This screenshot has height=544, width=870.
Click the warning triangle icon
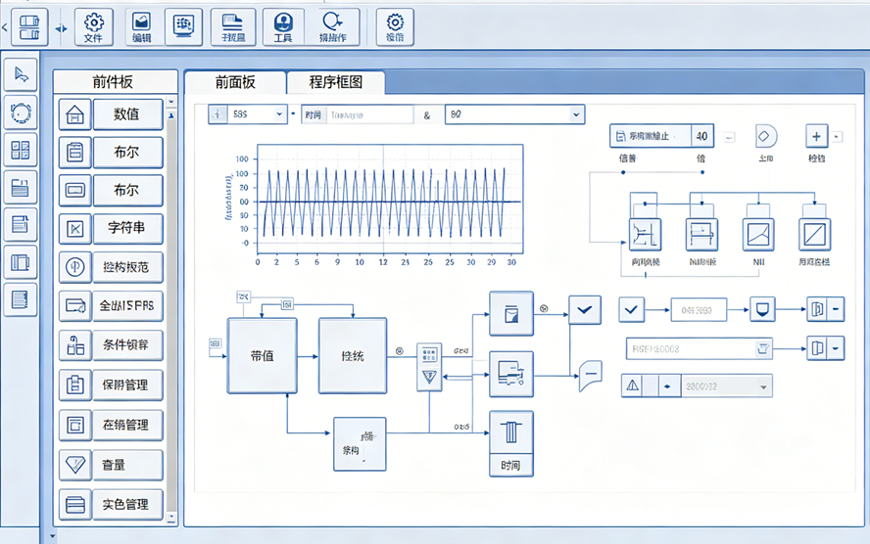[634, 385]
